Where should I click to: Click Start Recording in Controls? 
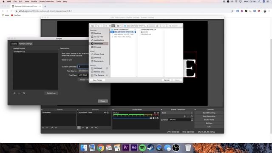click(209, 116)
